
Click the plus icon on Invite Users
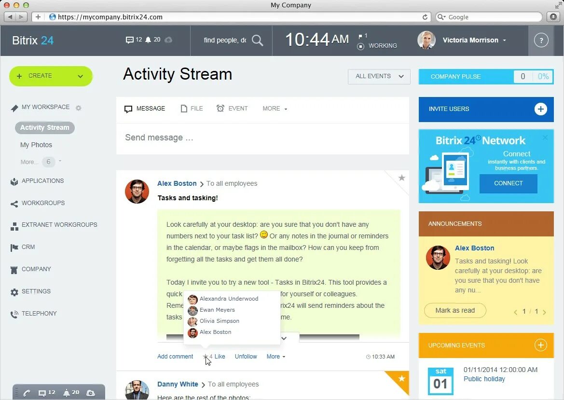[x=541, y=109]
